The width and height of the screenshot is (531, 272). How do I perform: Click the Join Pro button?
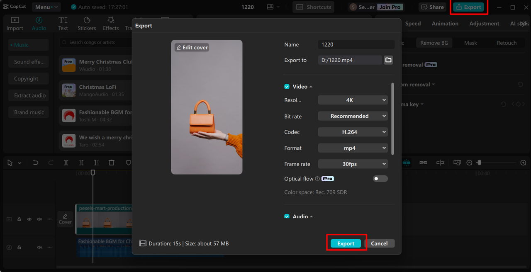pos(390,7)
